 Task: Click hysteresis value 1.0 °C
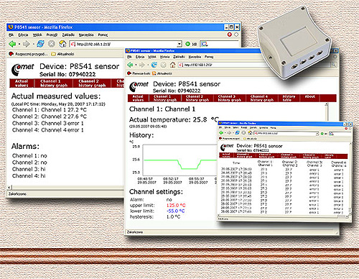click(x=173, y=217)
